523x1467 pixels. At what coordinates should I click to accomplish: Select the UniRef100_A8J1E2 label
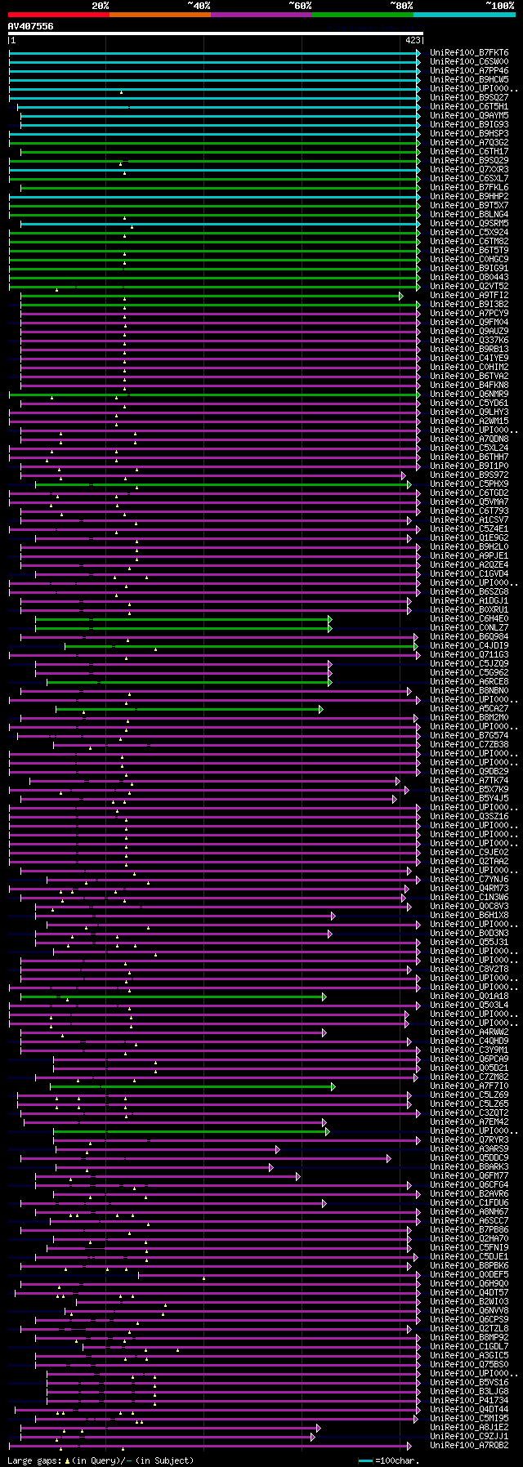click(x=469, y=1427)
